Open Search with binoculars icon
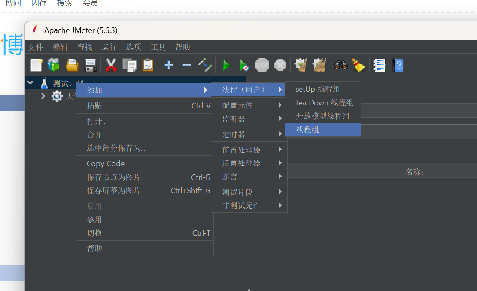The width and height of the screenshot is (477, 291). tap(341, 65)
